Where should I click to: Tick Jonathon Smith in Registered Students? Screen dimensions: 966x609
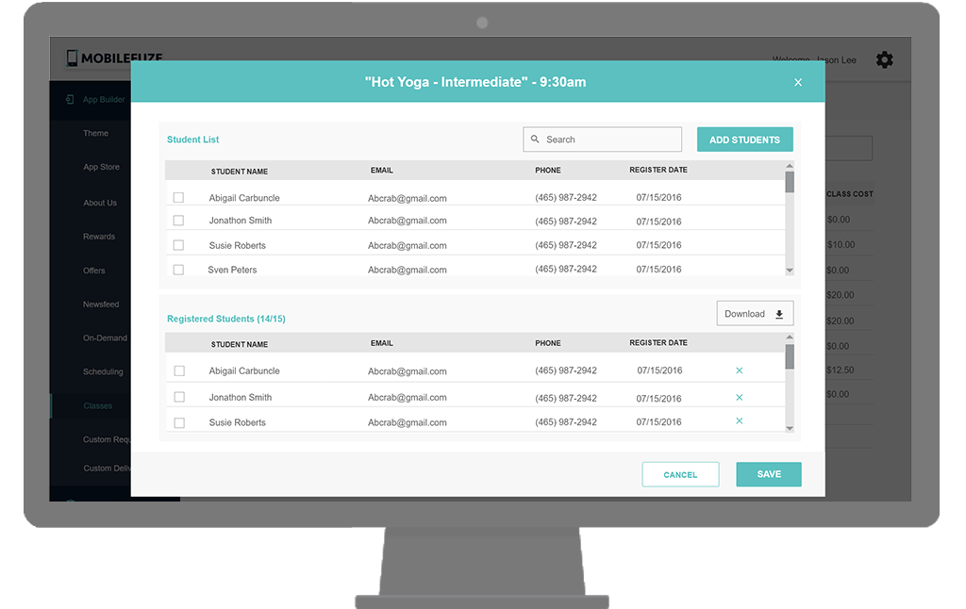click(179, 397)
